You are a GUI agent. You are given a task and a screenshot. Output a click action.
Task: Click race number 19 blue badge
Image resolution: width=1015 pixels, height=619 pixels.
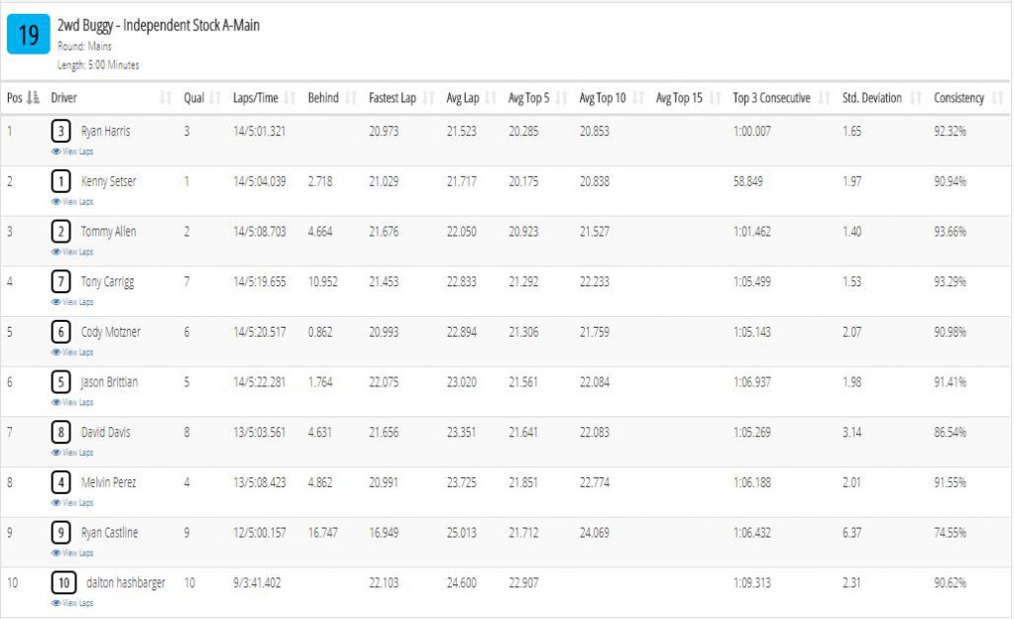click(x=29, y=35)
